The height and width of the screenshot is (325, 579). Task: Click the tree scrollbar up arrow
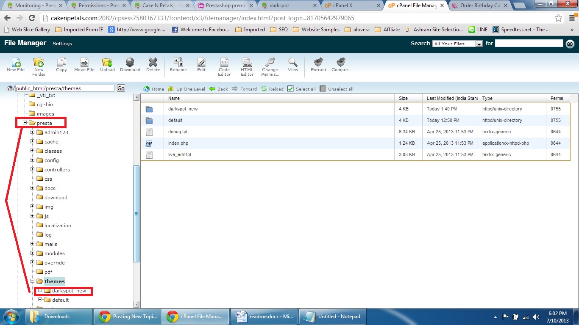(136, 97)
